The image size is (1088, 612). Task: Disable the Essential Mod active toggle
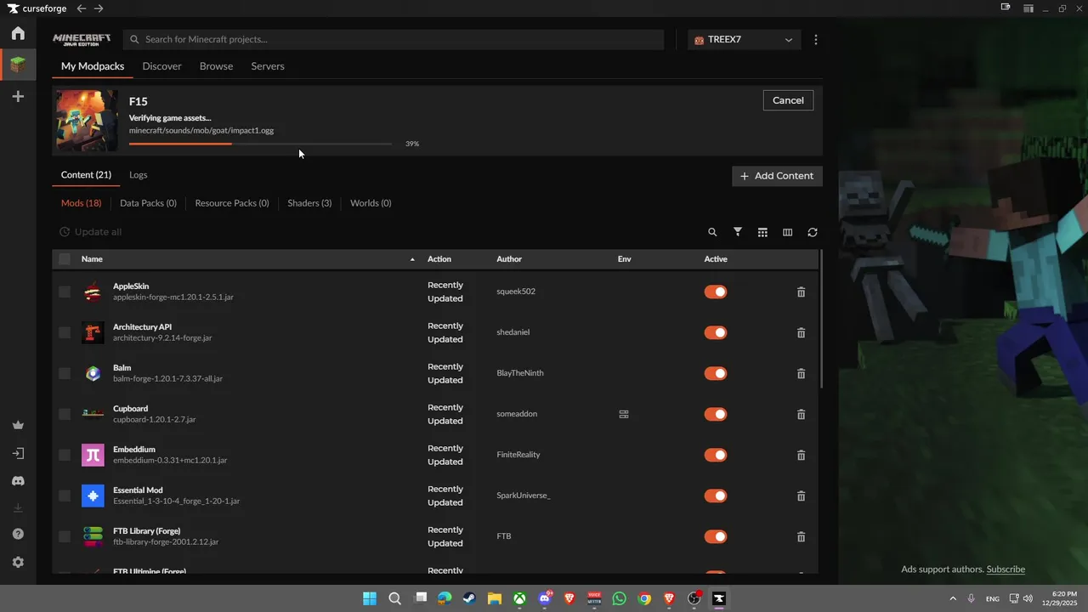click(716, 496)
